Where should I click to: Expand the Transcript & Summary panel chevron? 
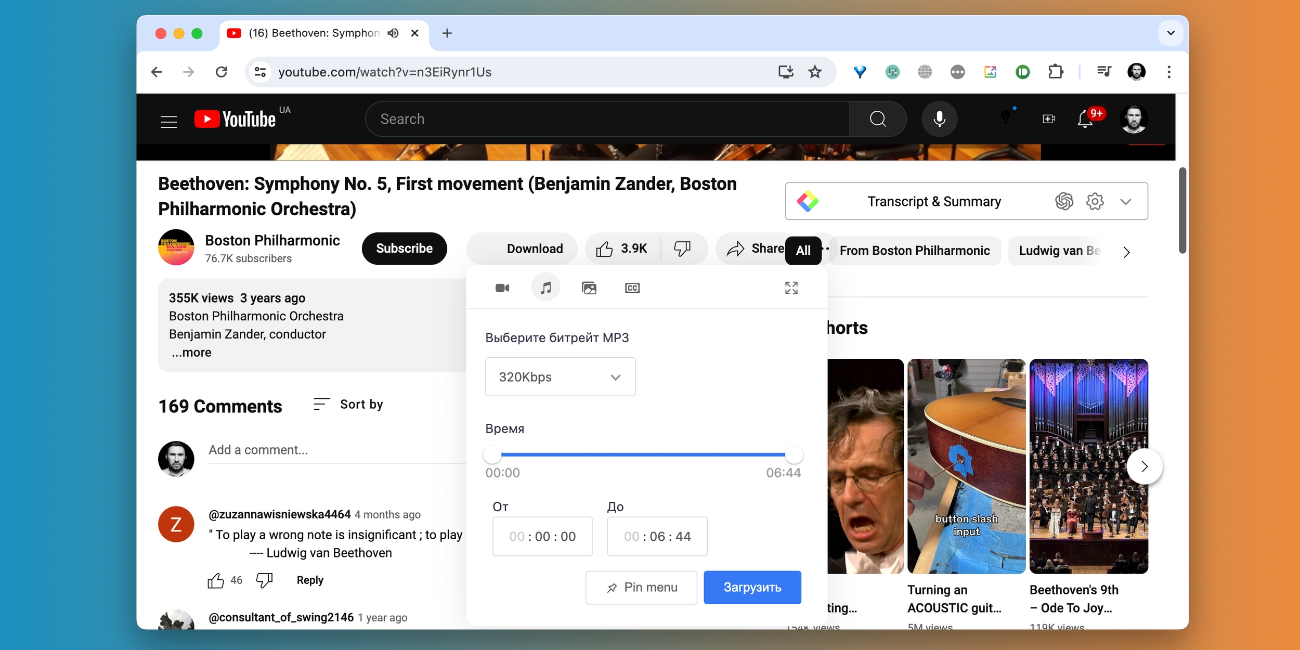[x=1126, y=201]
